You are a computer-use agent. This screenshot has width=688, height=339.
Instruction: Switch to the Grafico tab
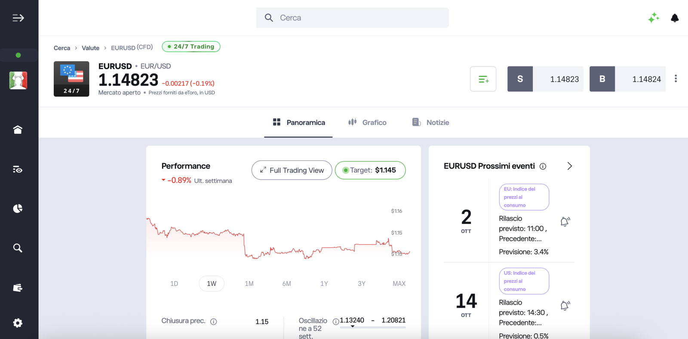[367, 122]
